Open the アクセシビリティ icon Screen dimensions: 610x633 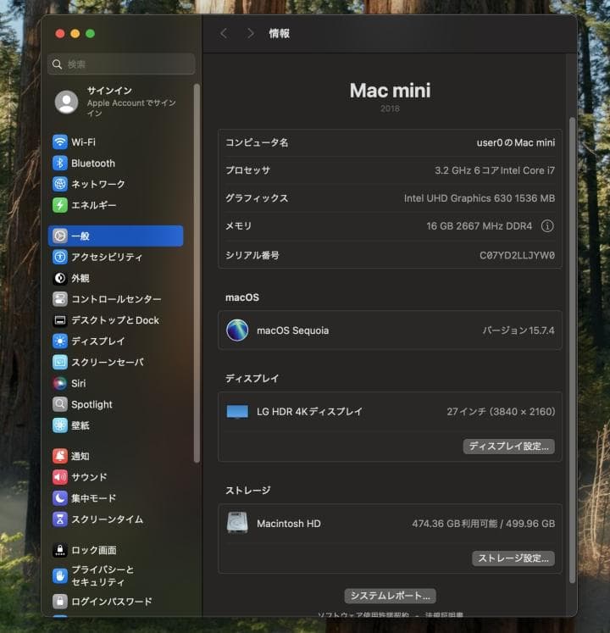[x=60, y=257]
